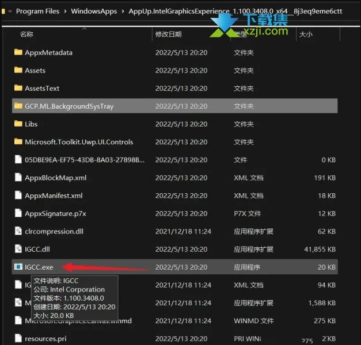Select the Libs folder icon
361x345 pixels.
(18, 124)
